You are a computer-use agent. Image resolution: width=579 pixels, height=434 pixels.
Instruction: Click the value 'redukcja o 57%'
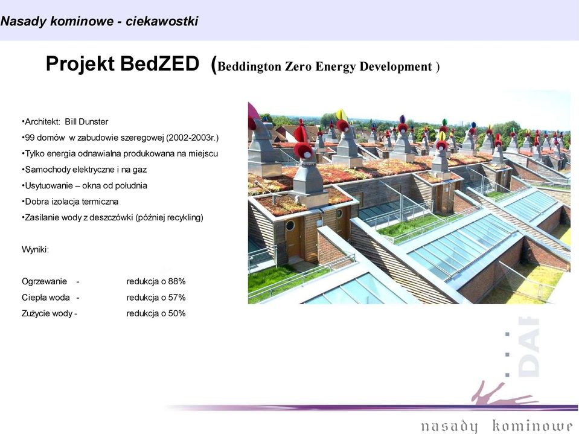[x=156, y=298]
